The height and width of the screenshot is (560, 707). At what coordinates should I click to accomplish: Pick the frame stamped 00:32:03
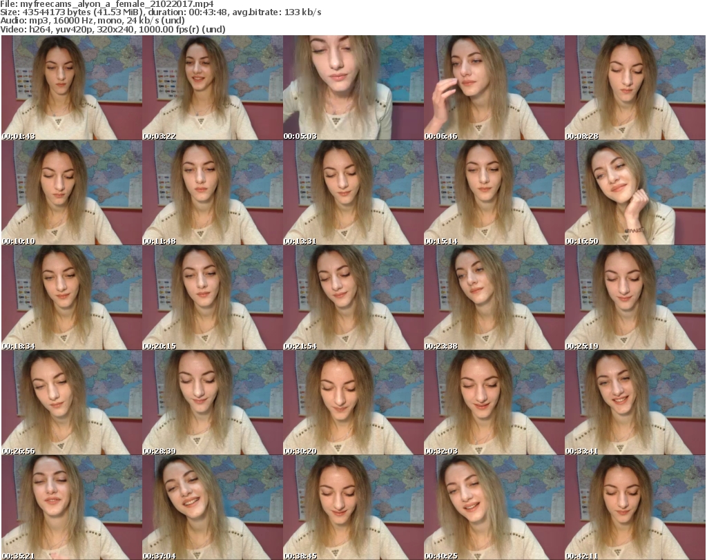(494, 403)
